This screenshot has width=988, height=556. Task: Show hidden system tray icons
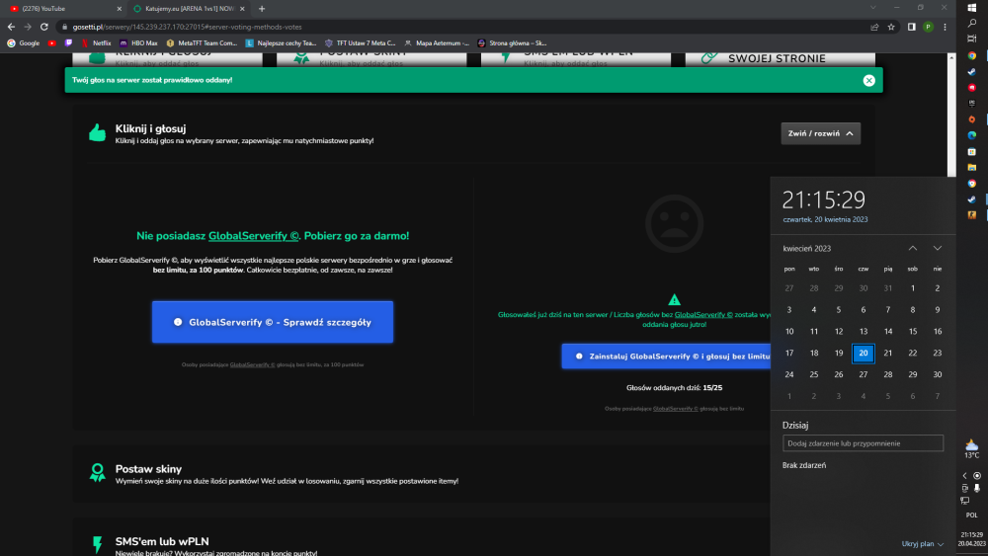(x=964, y=476)
